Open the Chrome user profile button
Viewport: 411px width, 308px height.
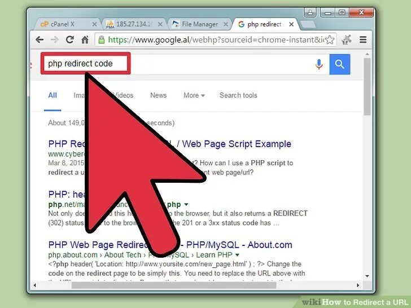click(311, 12)
